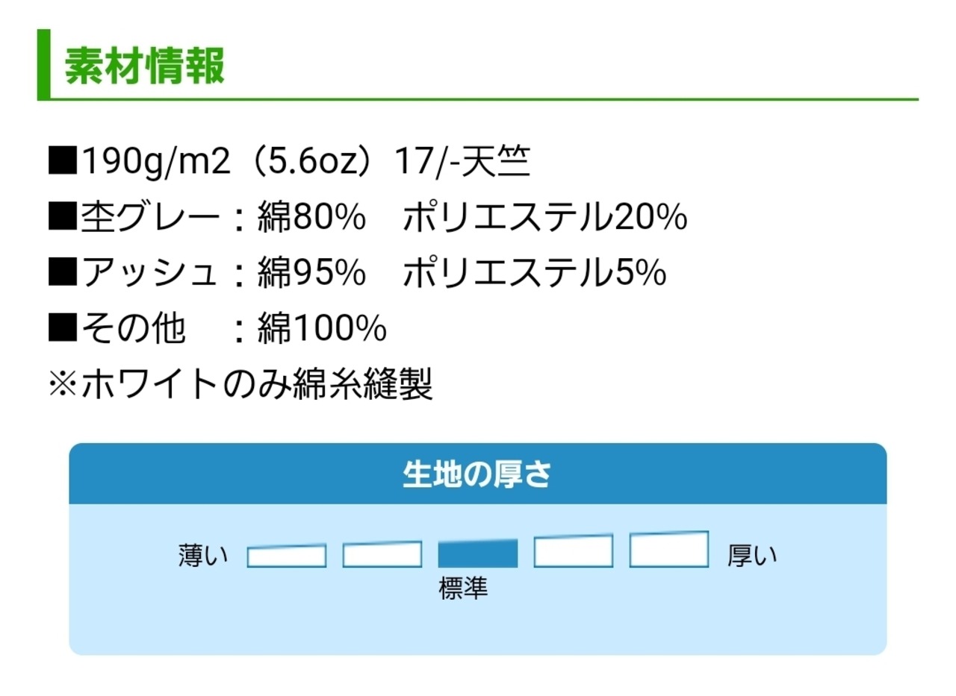Screen dimensions: 956x696
Task: Select the fourth thickness box right of 標準
Action: 574,552
